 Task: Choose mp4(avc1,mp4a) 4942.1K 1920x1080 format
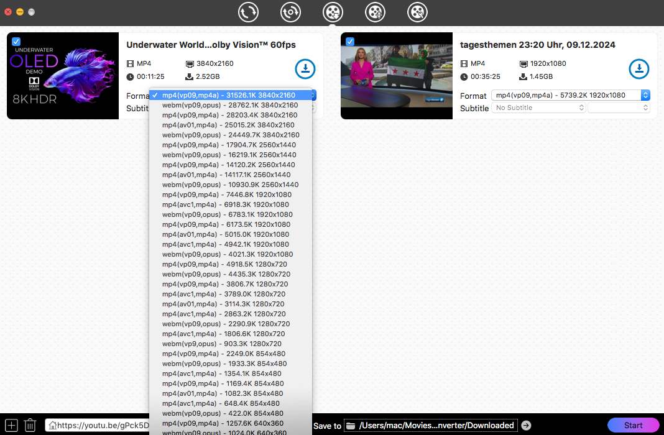click(231, 244)
